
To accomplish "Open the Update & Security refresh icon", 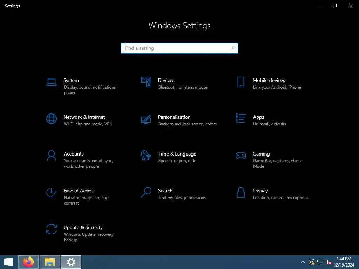I will [x=51, y=229].
